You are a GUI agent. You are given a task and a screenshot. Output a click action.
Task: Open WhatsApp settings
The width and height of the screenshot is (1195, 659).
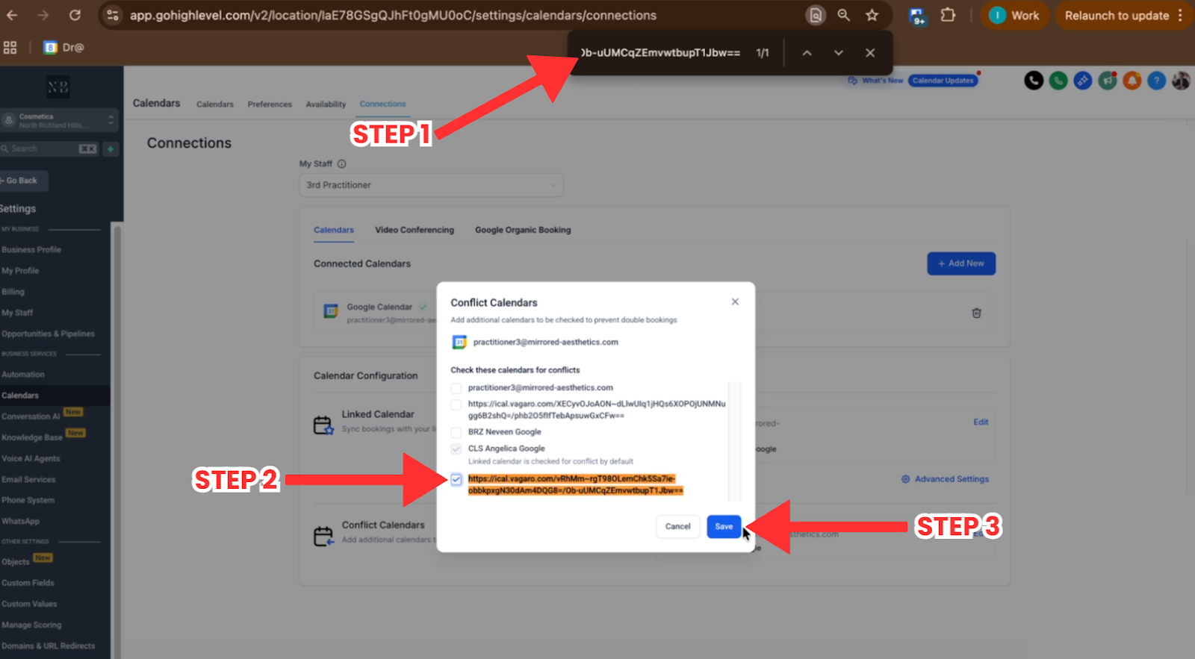(20, 521)
